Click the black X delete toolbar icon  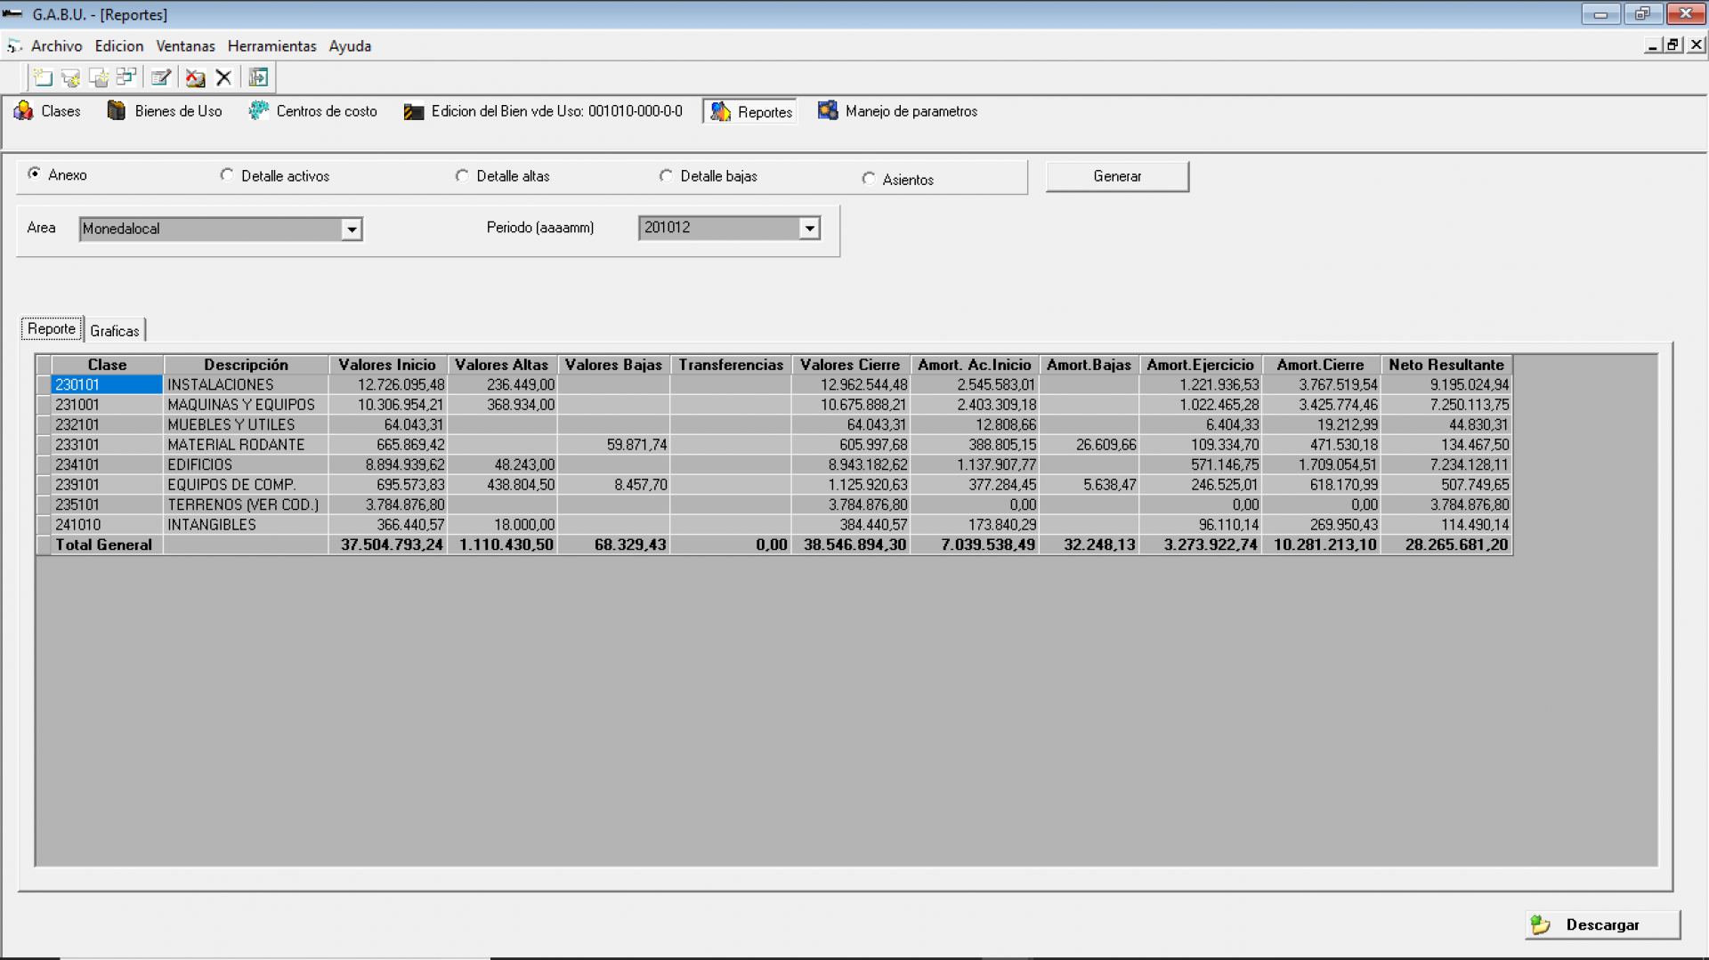[x=223, y=77]
